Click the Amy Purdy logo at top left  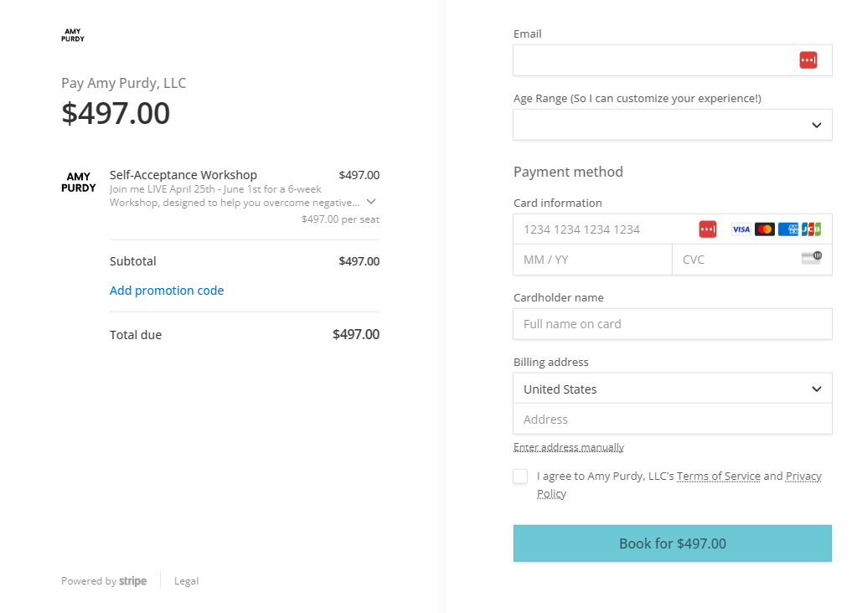click(73, 35)
